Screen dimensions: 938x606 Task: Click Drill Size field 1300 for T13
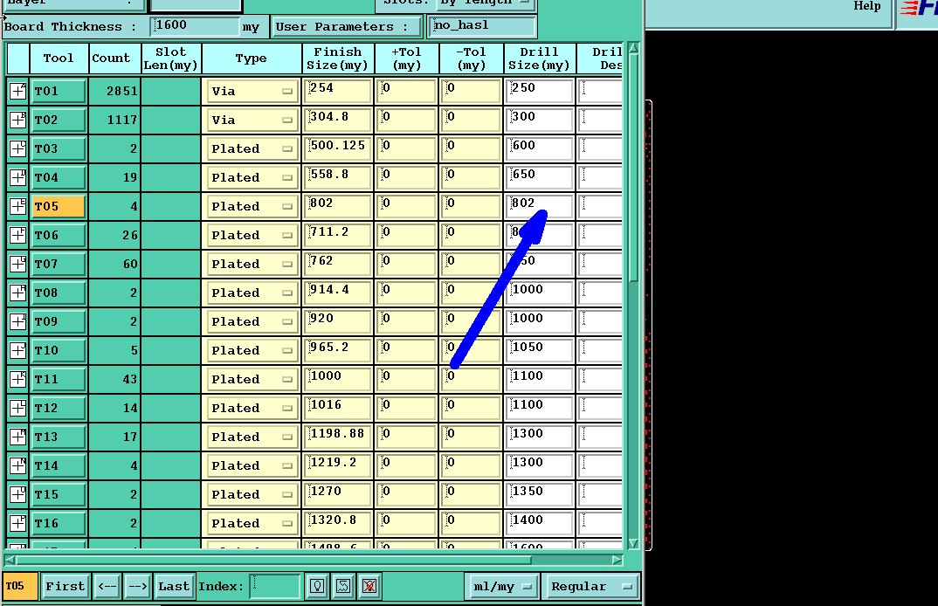pyautogui.click(x=539, y=437)
